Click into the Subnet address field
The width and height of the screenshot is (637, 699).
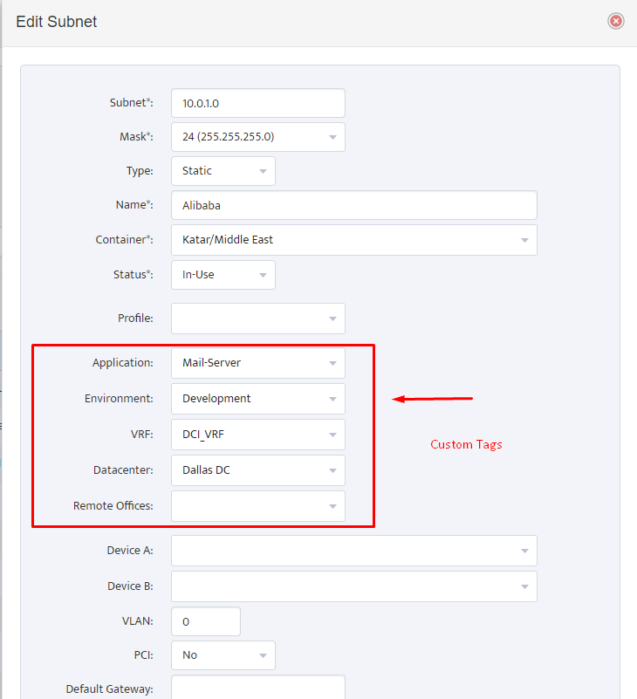(258, 103)
